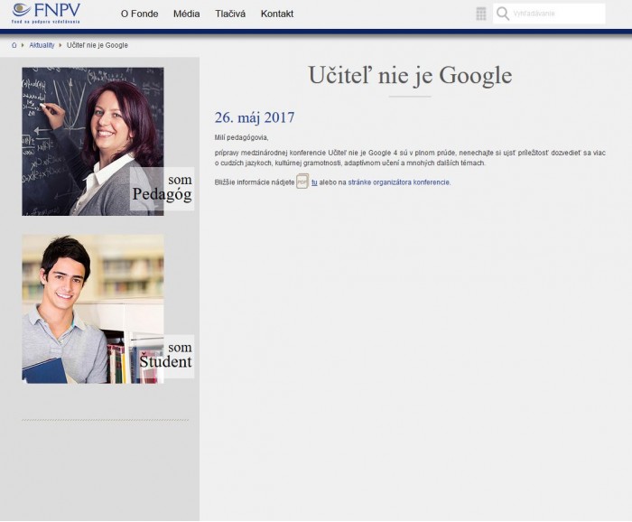Select the som Pedagóg teacher image
The width and height of the screenshot is (632, 522).
[x=93, y=142]
